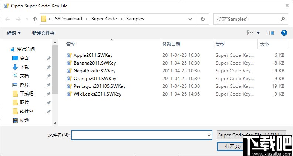
Task: Expand the address bar history dropdown
Action: click(x=190, y=19)
